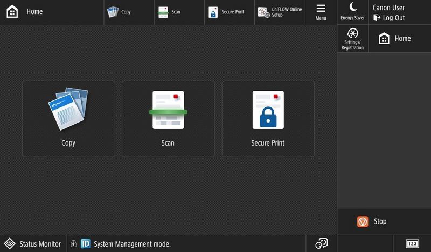Activate Energy Saver moon icon

(x=352, y=11)
